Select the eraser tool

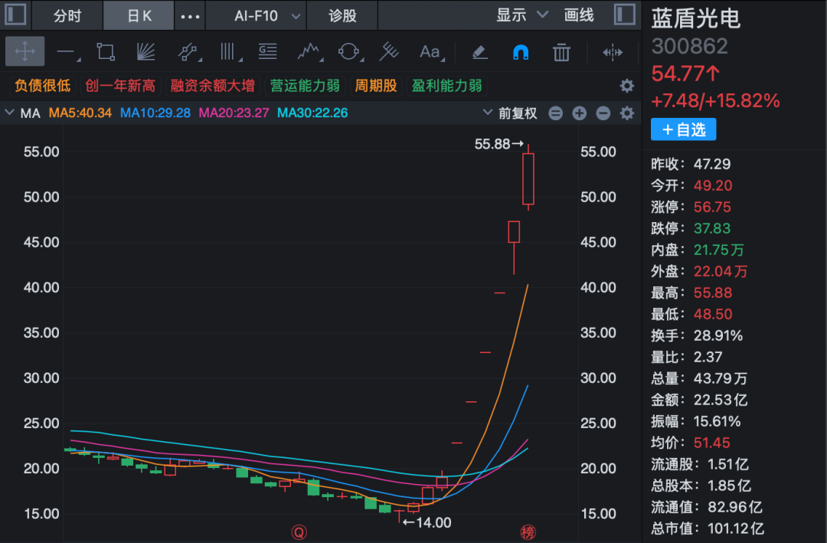[x=479, y=52]
